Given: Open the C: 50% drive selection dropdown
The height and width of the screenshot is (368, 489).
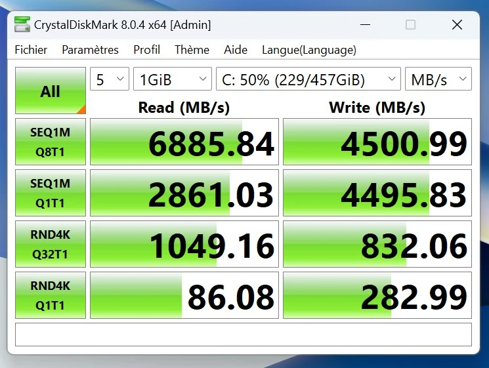Looking at the screenshot, I should click(308, 79).
